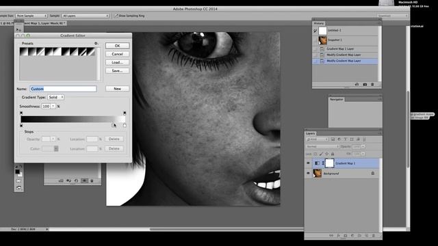Click the link icon in Layers panel footer
This screenshot has width=438, height=246.
pyautogui.click(x=331, y=236)
